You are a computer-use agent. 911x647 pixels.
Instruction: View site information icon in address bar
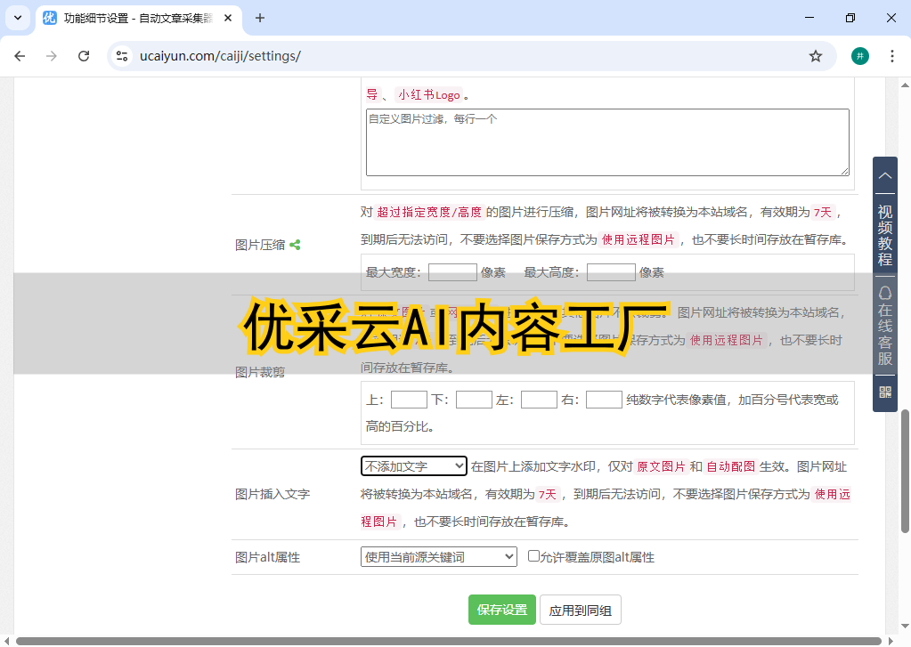point(123,56)
